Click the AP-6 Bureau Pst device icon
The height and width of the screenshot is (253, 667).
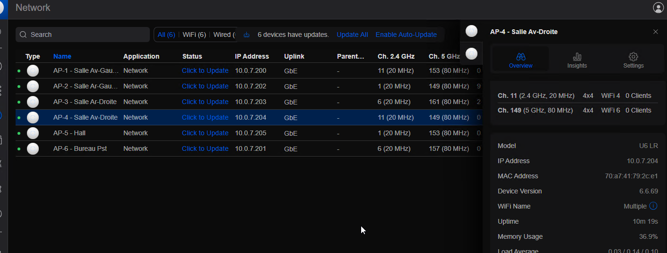(33, 148)
